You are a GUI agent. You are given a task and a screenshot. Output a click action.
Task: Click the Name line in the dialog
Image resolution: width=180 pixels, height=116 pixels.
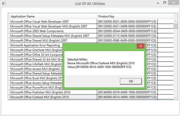click(x=101, y=63)
